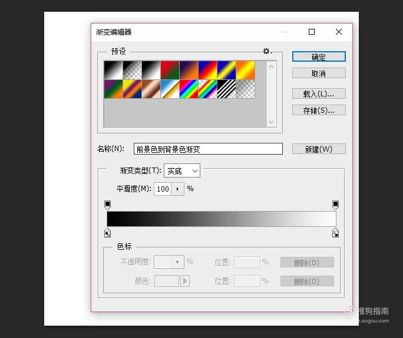Pick the violet to orange gradient preset

click(x=189, y=70)
